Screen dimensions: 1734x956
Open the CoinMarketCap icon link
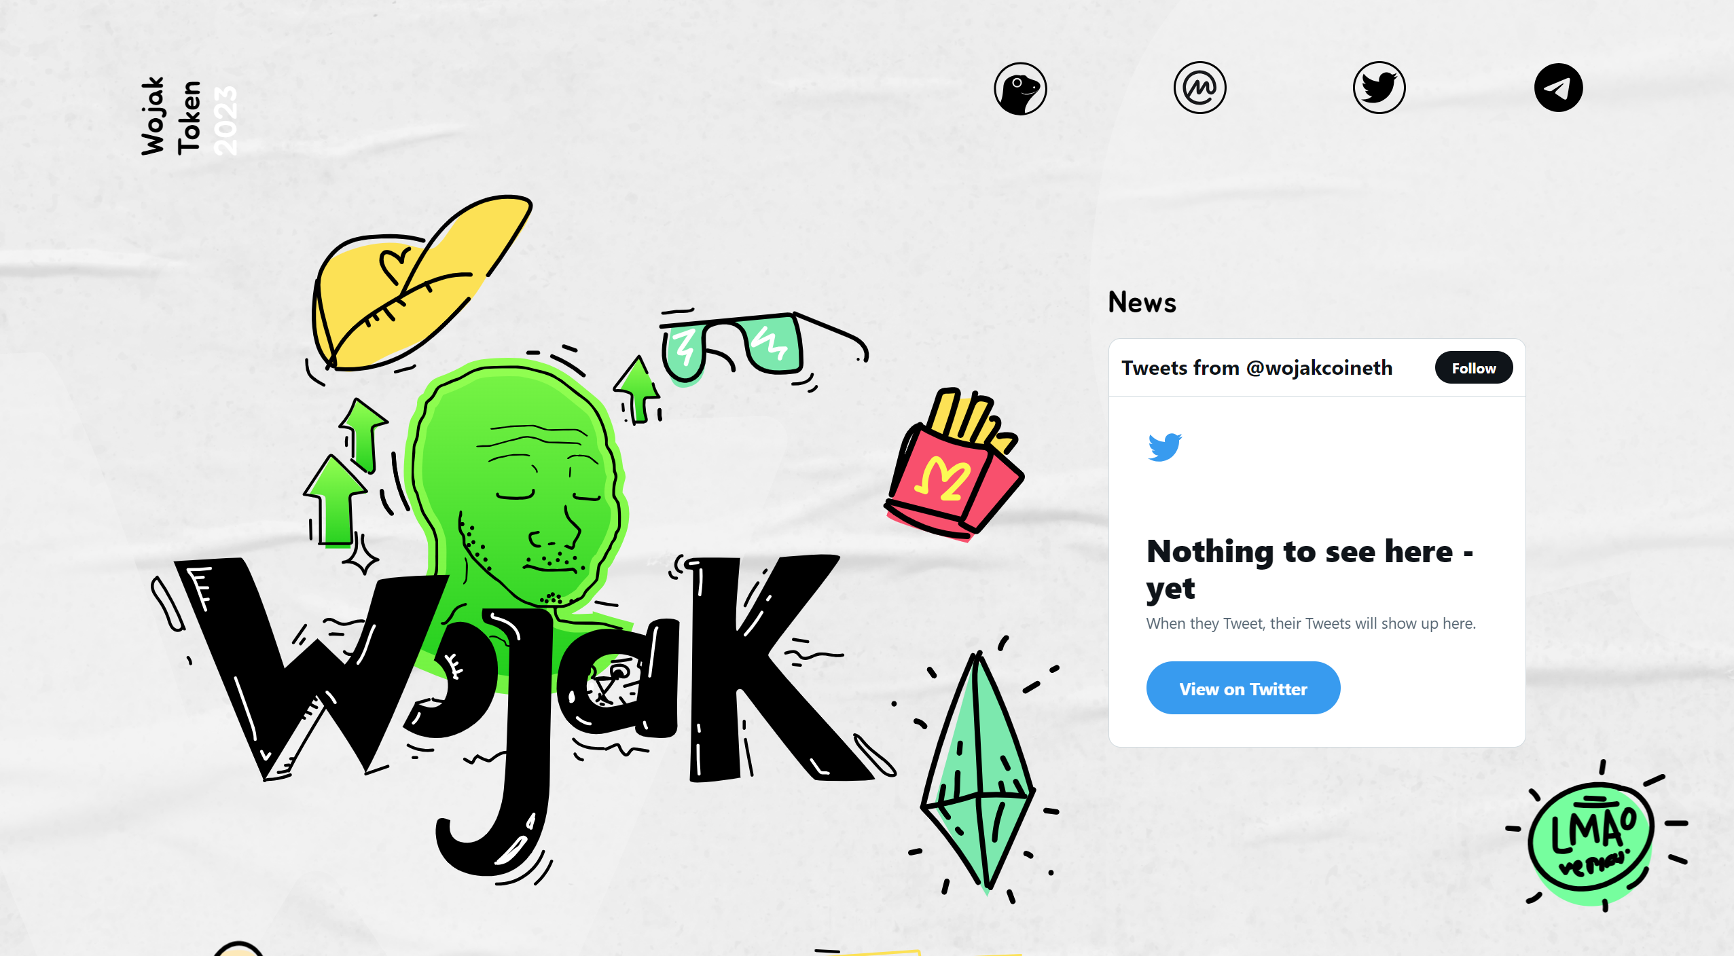pos(1199,88)
